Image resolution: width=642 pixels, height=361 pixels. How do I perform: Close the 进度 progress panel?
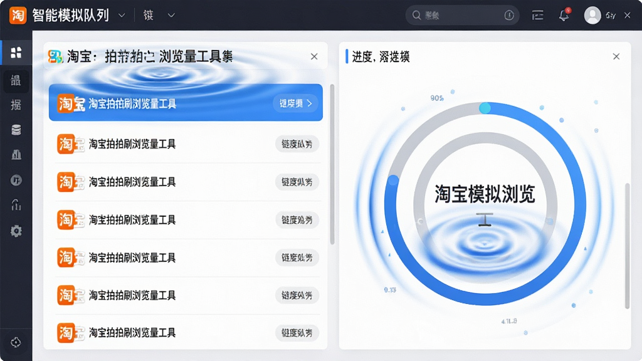616,56
